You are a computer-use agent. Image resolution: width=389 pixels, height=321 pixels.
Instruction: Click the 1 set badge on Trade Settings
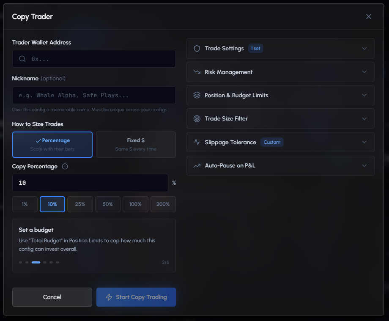tap(255, 48)
